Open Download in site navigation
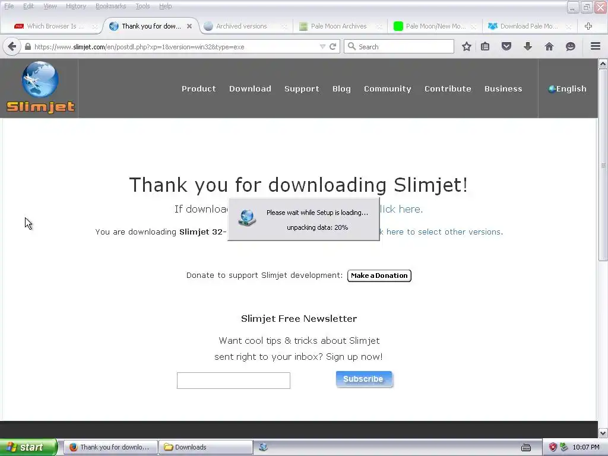Viewport: 608px width, 456px height. pyautogui.click(x=250, y=89)
